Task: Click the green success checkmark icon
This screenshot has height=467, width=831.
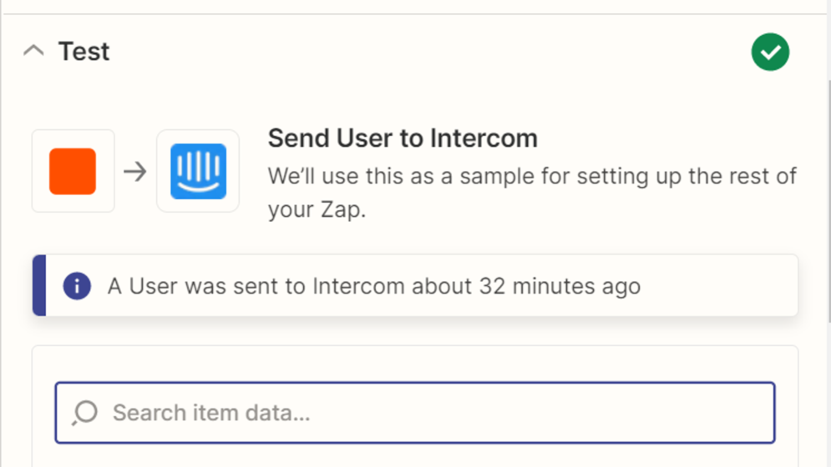Action: (770, 52)
